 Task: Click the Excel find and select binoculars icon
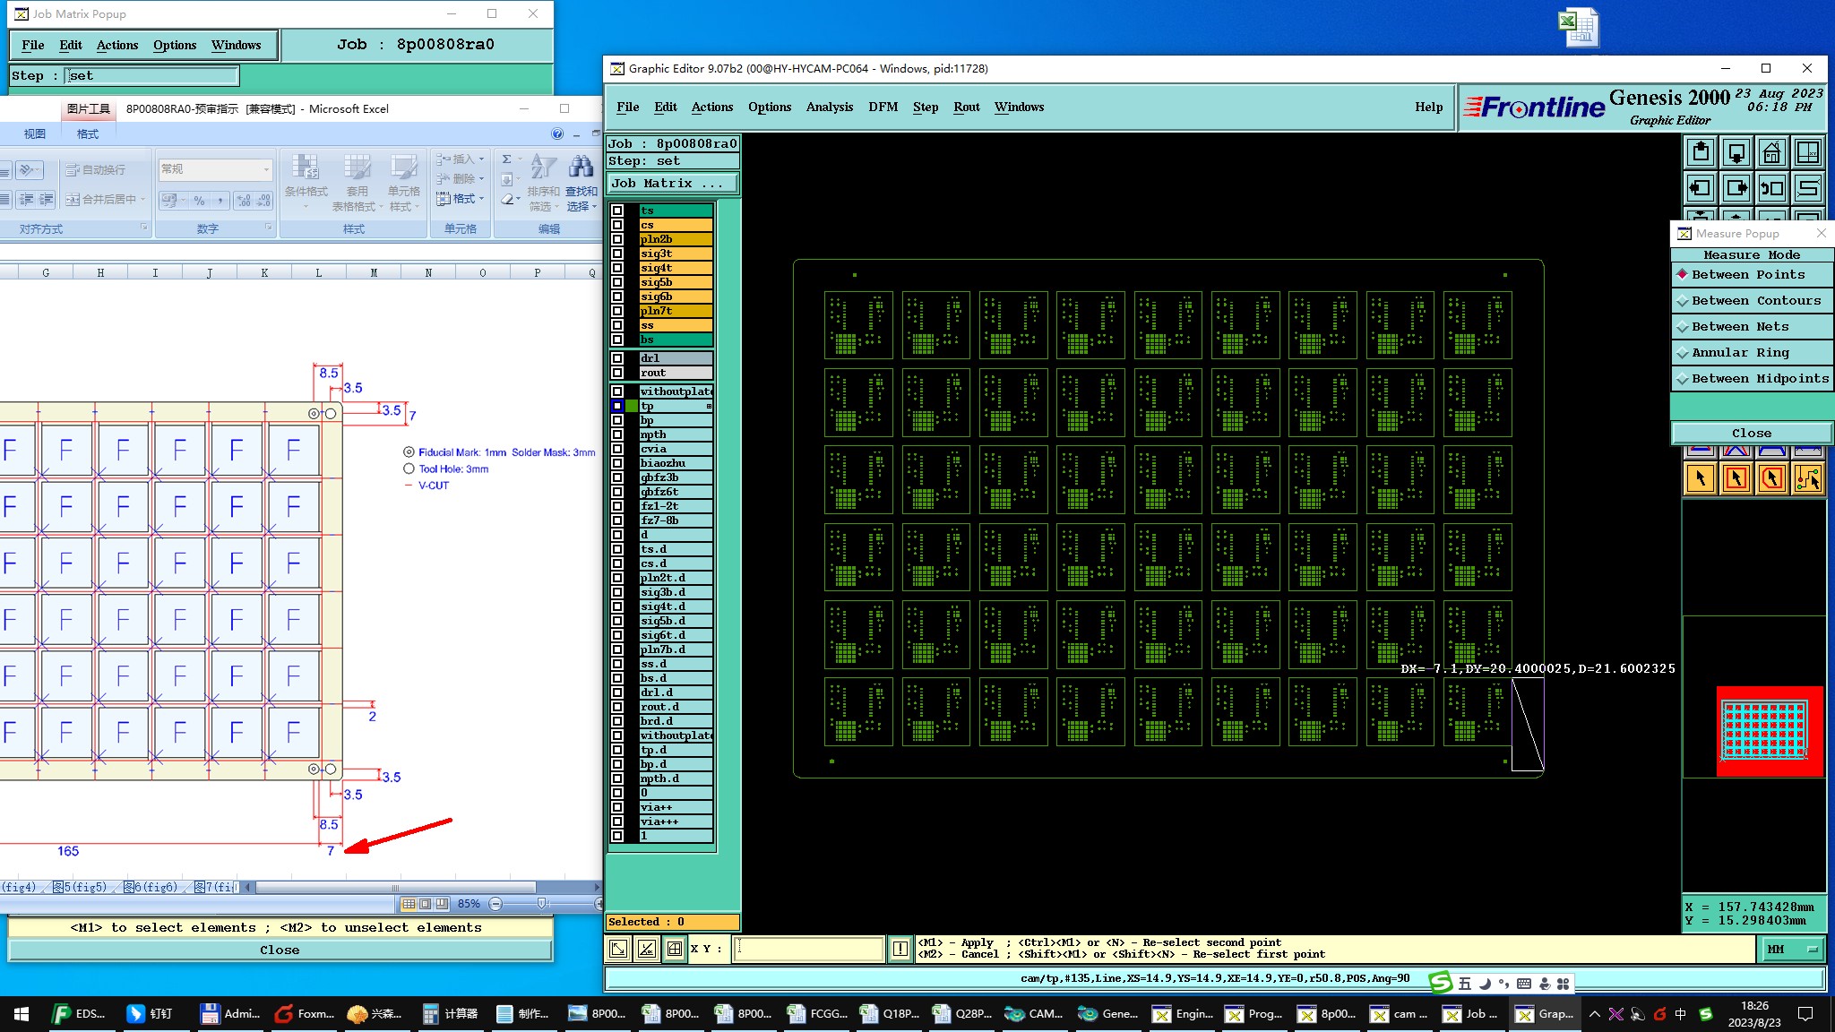pos(582,167)
